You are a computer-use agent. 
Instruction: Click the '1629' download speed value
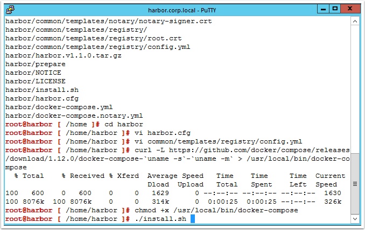[x=160, y=193]
